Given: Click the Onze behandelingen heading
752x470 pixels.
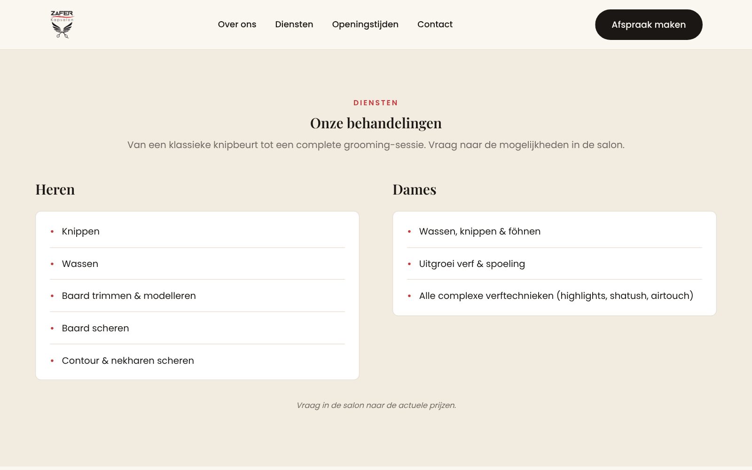Looking at the screenshot, I should tap(376, 123).
